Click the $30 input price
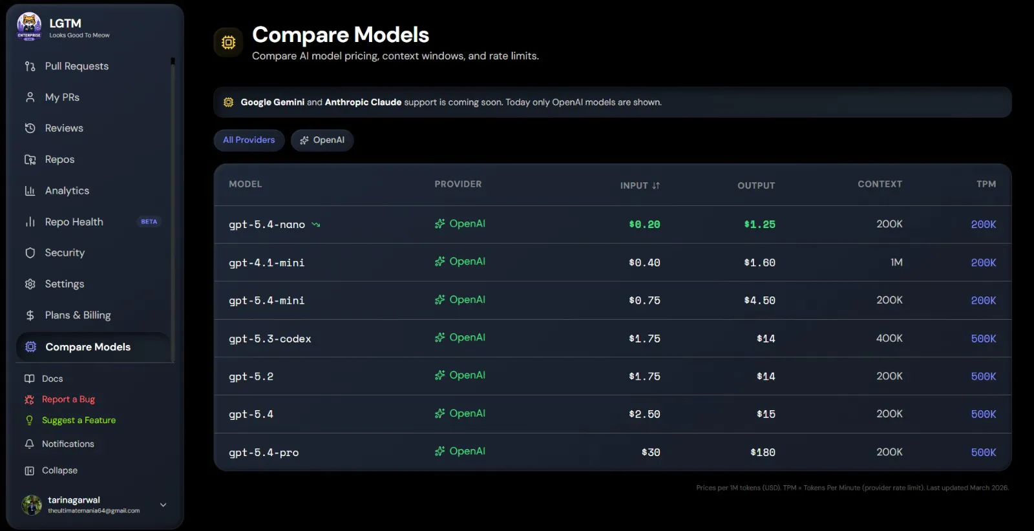 tap(651, 452)
